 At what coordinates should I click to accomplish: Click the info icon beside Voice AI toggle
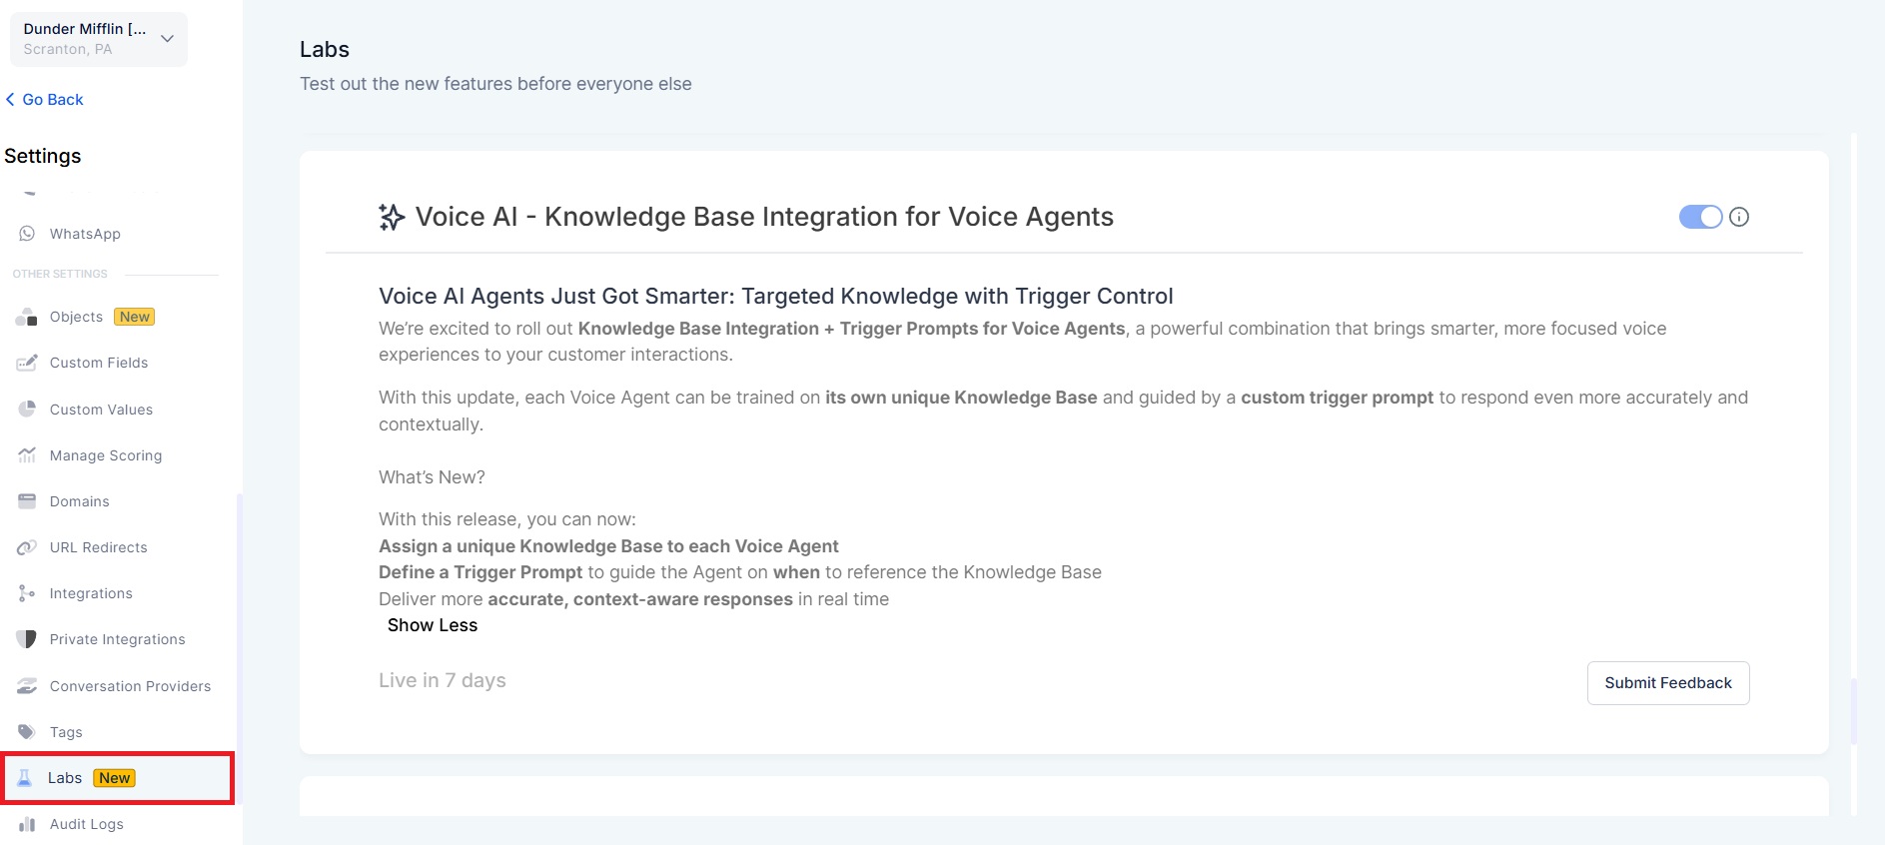click(x=1739, y=217)
